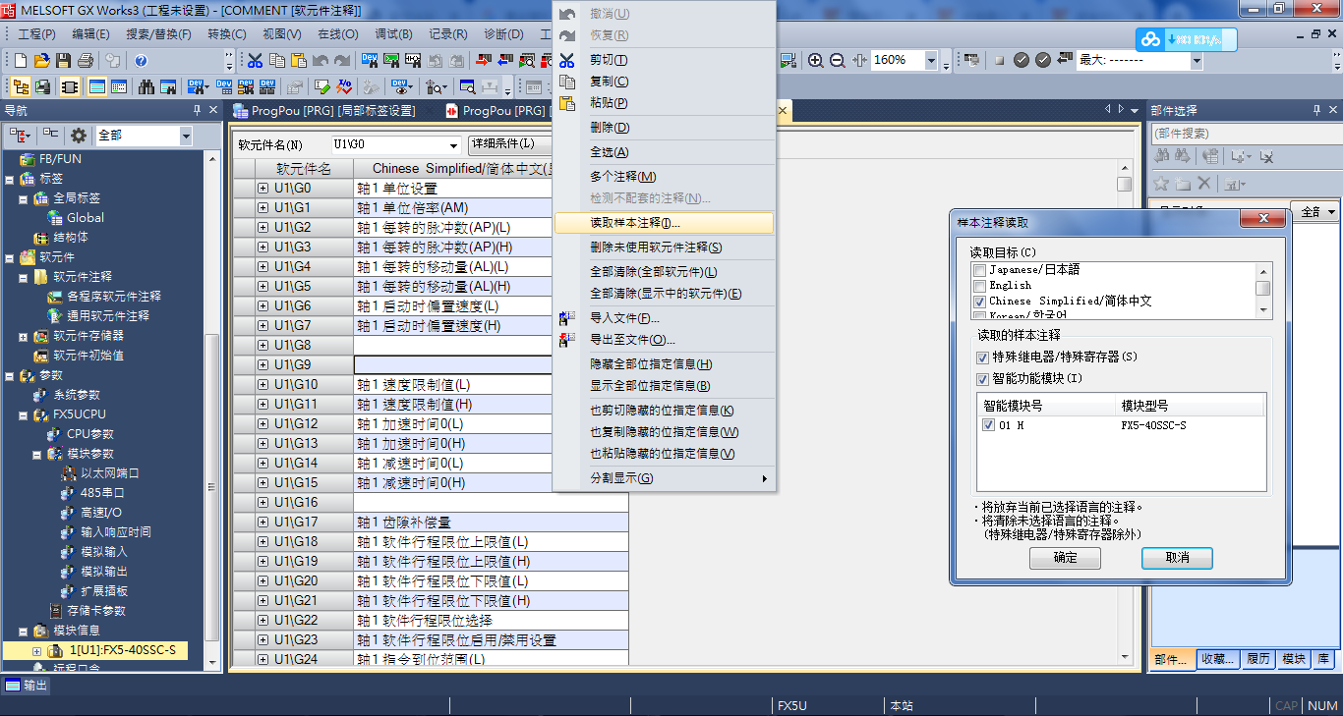Uncheck 特殊继电器/特殊寄存器 checkbox
Screen dimensions: 1343x716
click(x=983, y=358)
